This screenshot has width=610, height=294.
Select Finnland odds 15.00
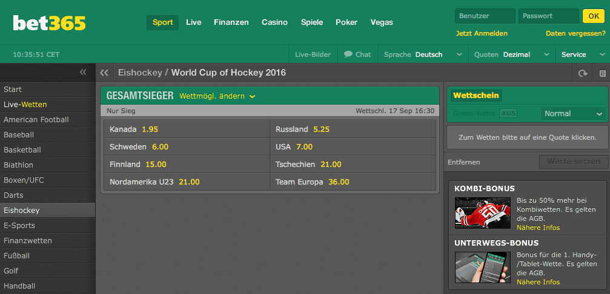click(187, 165)
